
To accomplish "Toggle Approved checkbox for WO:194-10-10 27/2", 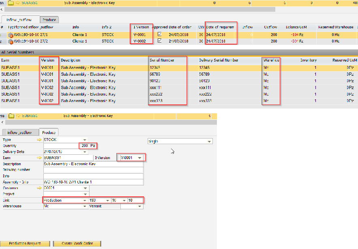I will coord(160,40).
